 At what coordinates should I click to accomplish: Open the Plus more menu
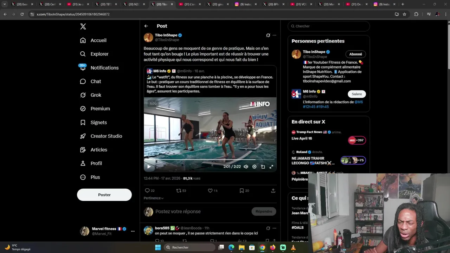point(90,177)
